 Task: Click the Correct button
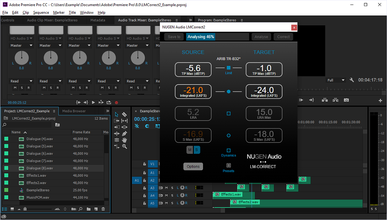pos(283,37)
